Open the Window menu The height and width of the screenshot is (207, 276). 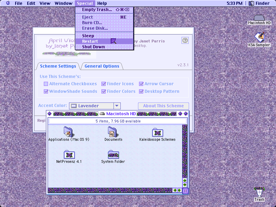[x=63, y=3]
